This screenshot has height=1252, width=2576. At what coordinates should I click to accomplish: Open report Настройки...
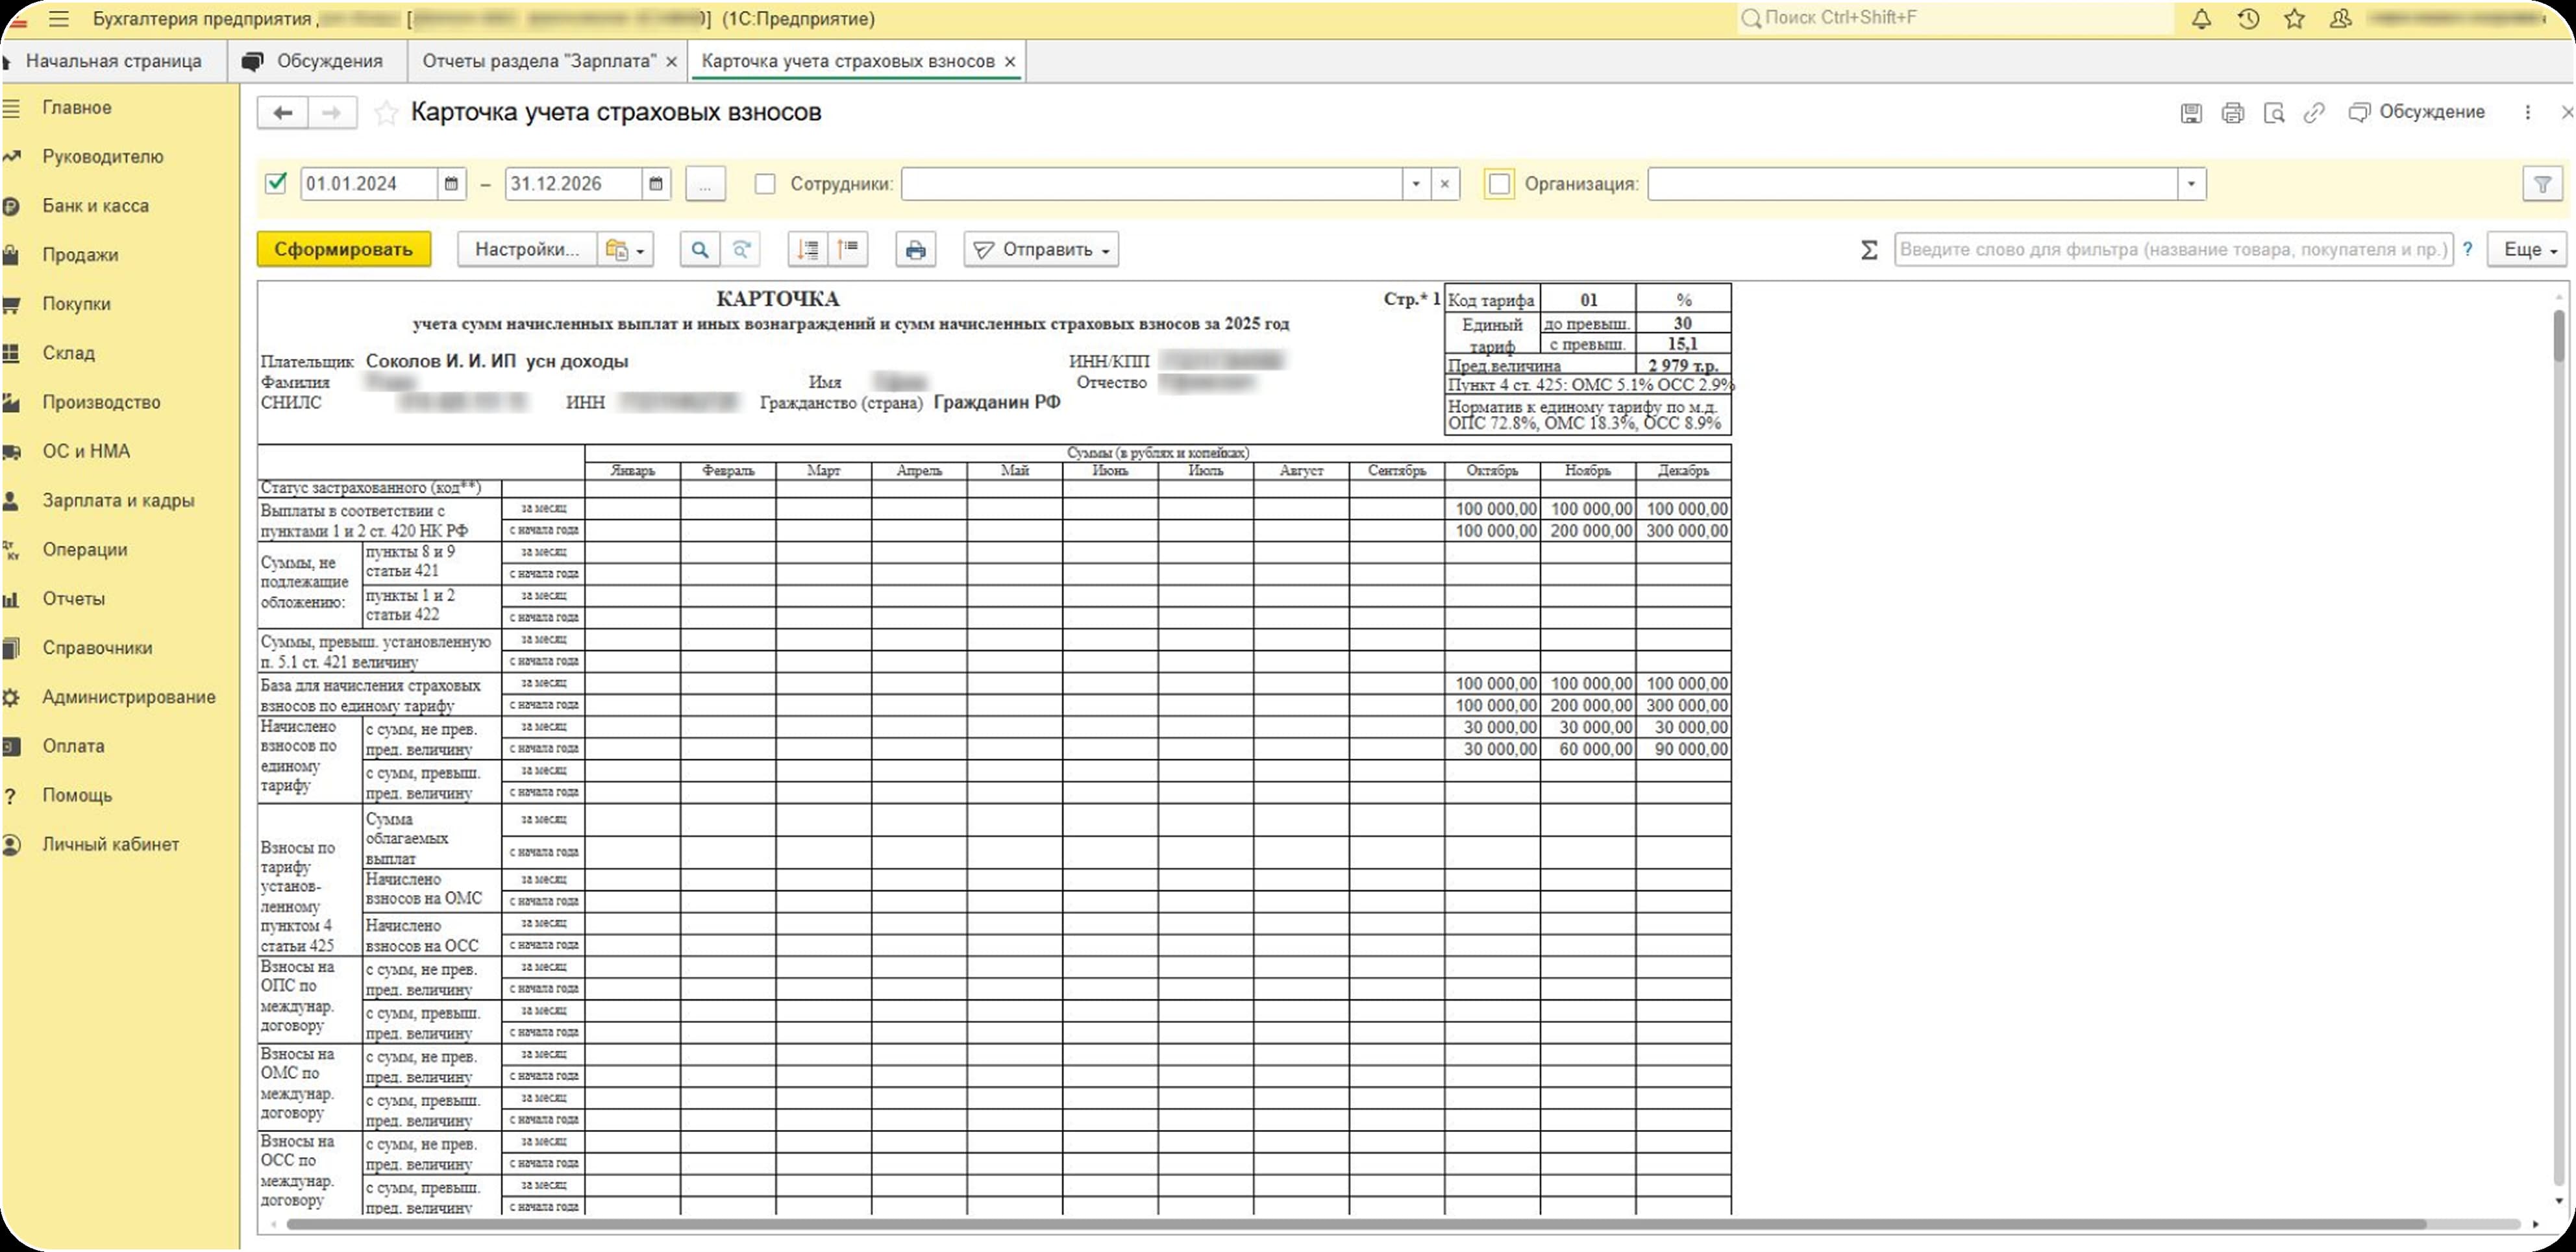coord(527,250)
